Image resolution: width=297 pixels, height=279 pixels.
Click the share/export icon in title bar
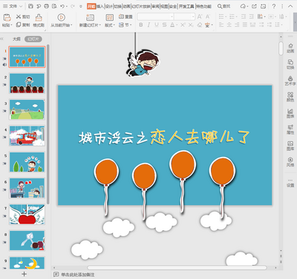(254, 6)
